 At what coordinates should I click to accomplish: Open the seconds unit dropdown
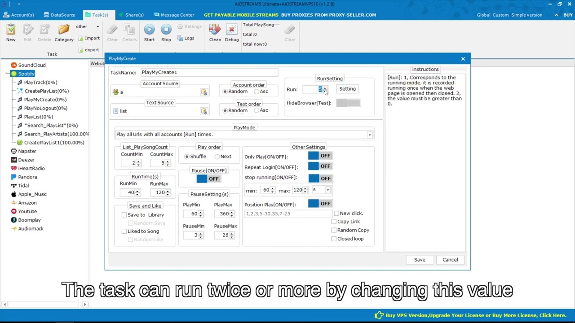[x=327, y=190]
